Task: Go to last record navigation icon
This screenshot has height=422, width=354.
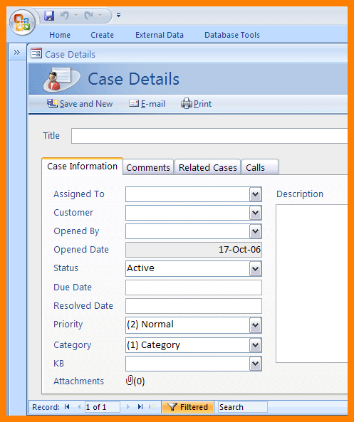Action: 140,407
